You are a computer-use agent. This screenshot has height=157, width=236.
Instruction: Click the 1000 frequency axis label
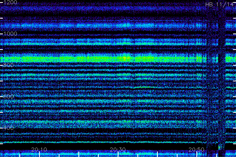10,34
